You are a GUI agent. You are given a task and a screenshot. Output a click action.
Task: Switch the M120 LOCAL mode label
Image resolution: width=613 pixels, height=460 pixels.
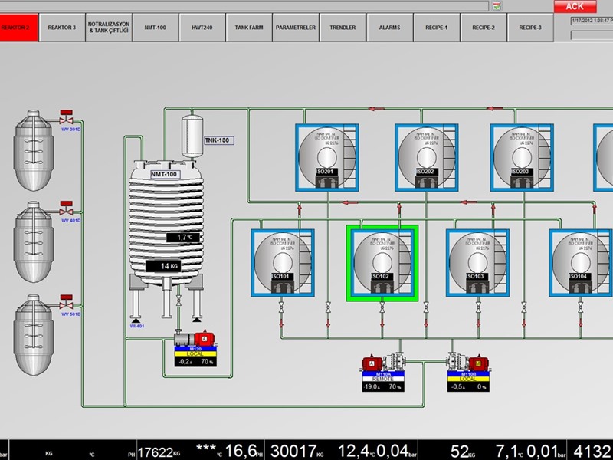(x=195, y=353)
